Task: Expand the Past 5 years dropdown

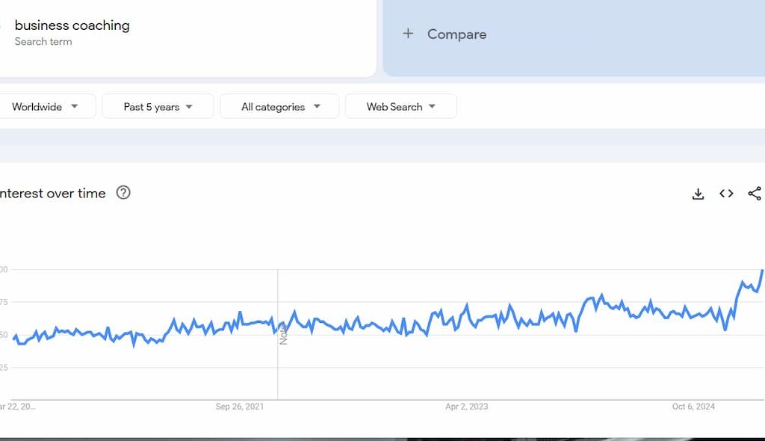Action: 158,107
